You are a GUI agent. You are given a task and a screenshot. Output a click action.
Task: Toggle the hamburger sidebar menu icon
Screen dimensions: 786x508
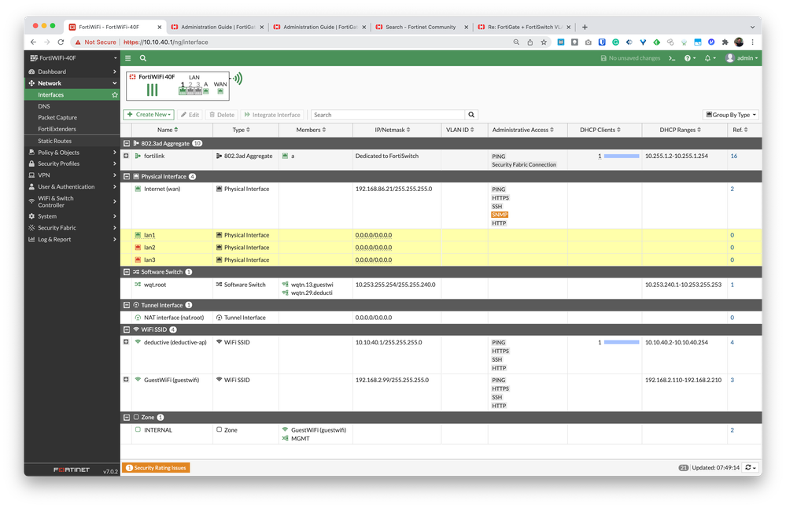point(128,58)
